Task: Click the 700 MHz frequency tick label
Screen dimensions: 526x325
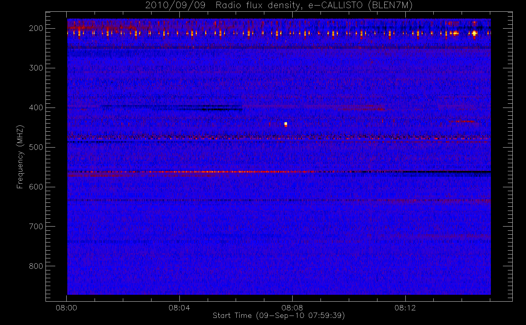Action: tap(36, 227)
